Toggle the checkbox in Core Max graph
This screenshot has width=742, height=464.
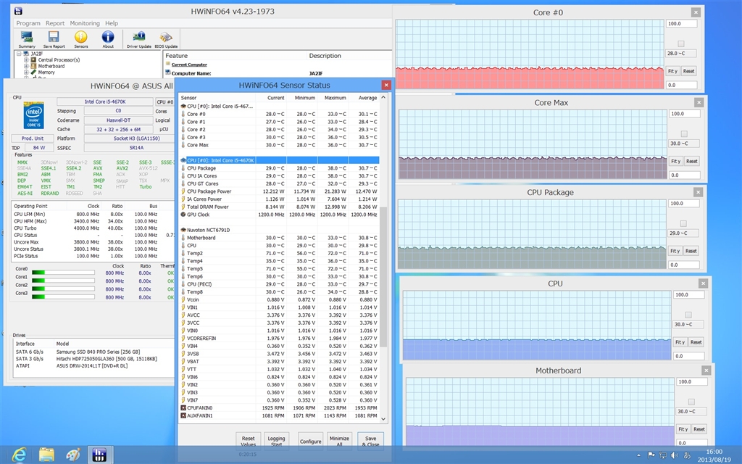[x=684, y=134]
